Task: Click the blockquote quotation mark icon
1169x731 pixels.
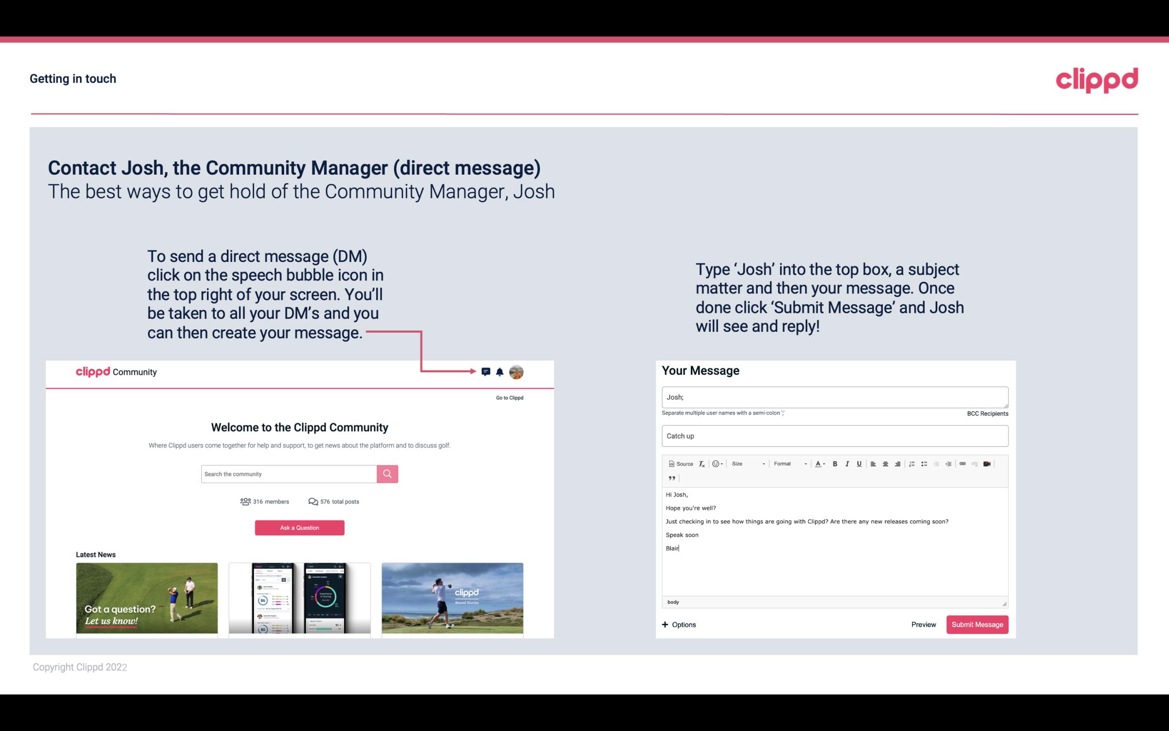Action: (x=671, y=478)
